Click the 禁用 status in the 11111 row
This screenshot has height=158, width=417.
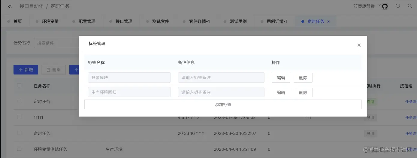(370, 117)
